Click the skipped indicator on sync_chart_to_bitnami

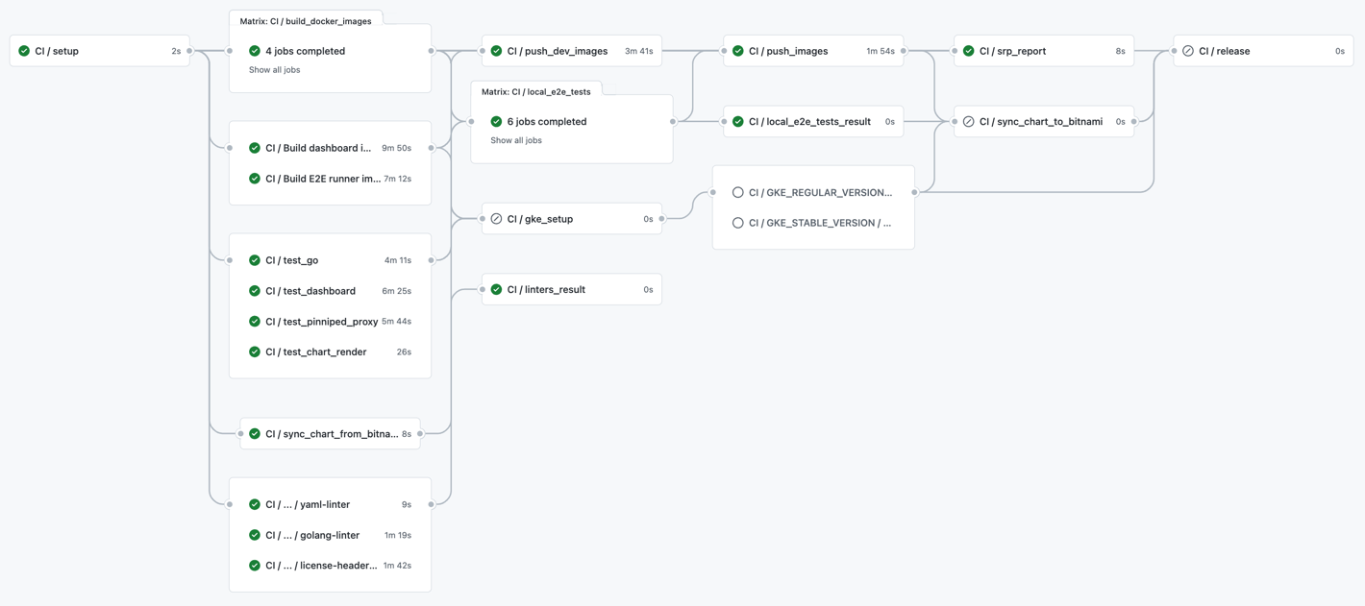(x=967, y=121)
